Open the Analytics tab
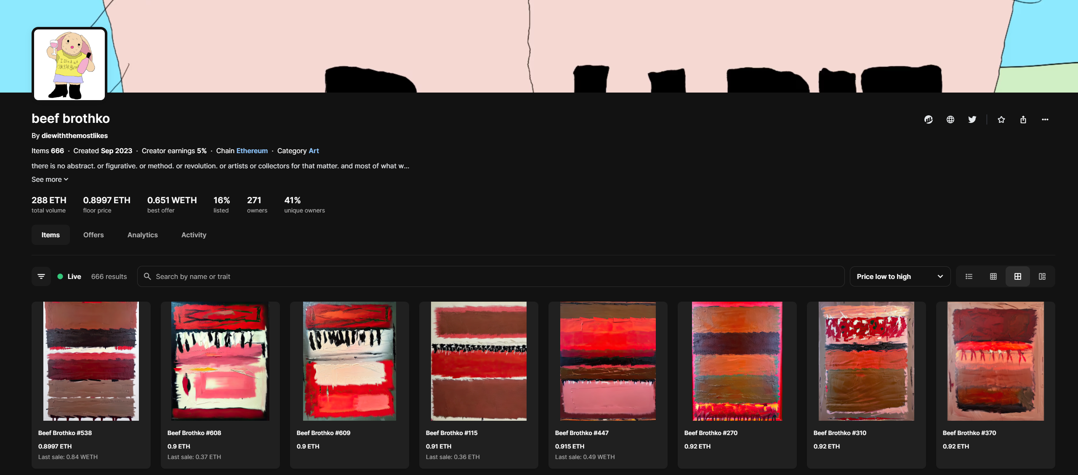This screenshot has width=1078, height=475. (142, 235)
